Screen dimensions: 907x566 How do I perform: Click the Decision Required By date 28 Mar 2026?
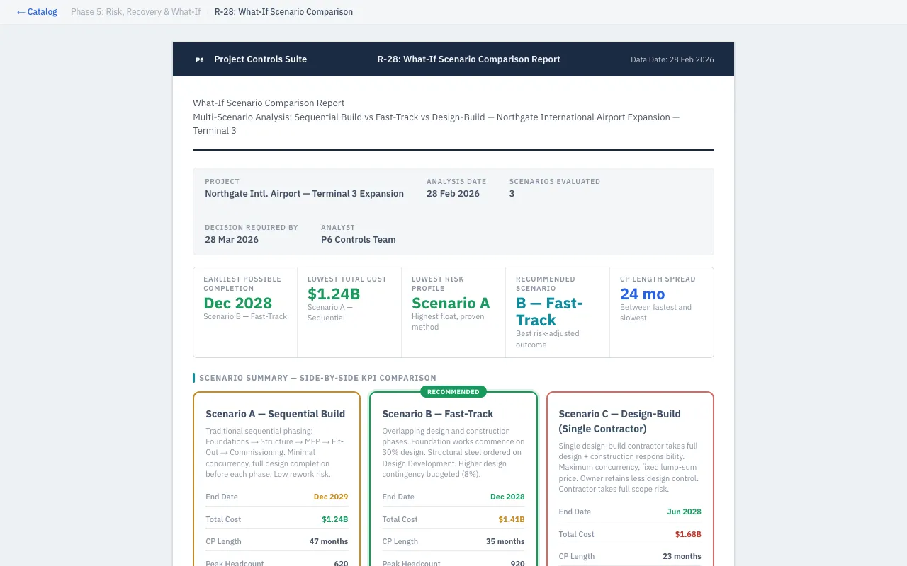[x=232, y=240]
